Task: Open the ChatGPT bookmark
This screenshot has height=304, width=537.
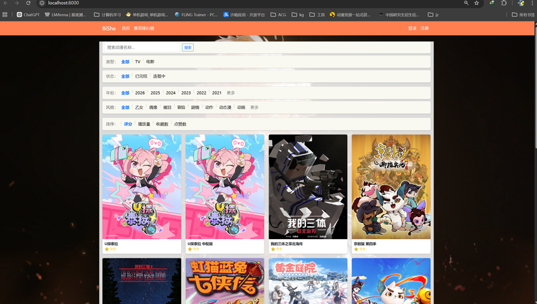Action: pyautogui.click(x=28, y=15)
